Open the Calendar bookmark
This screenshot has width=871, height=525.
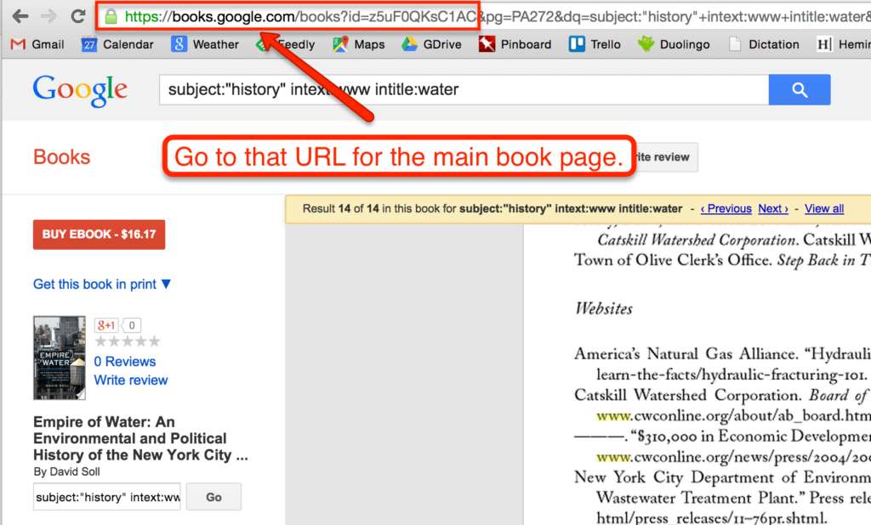(x=117, y=44)
